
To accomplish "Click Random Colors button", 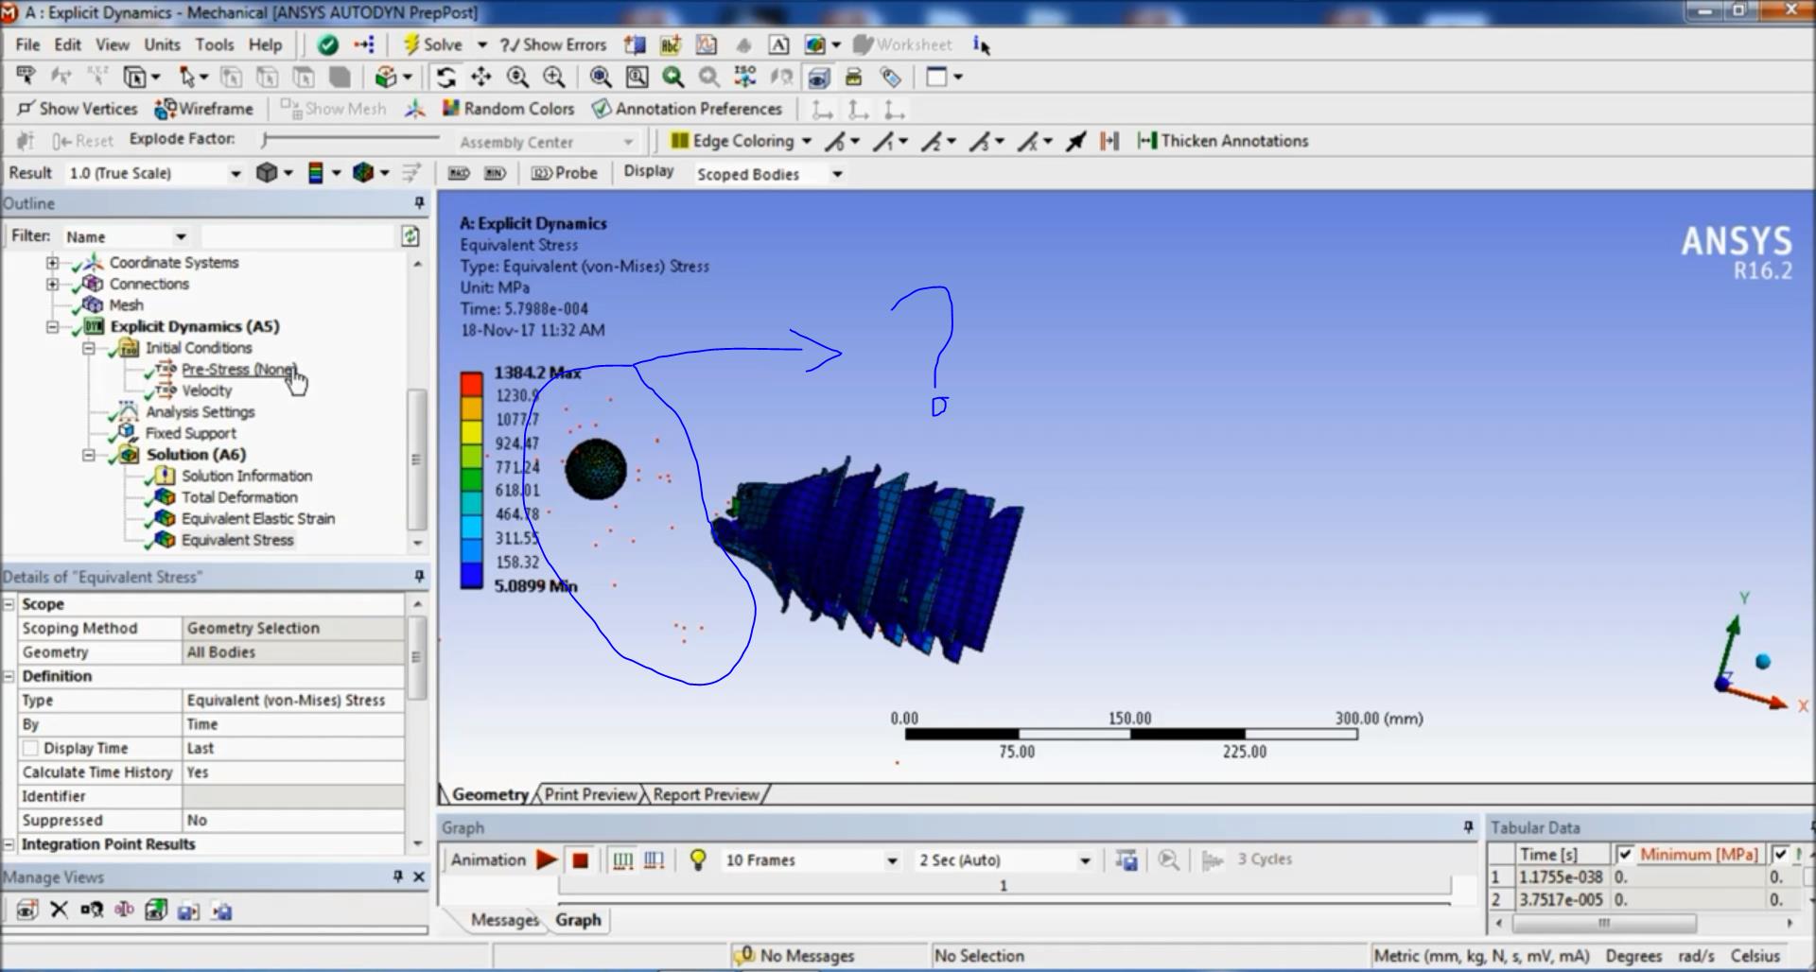I will click(x=508, y=109).
